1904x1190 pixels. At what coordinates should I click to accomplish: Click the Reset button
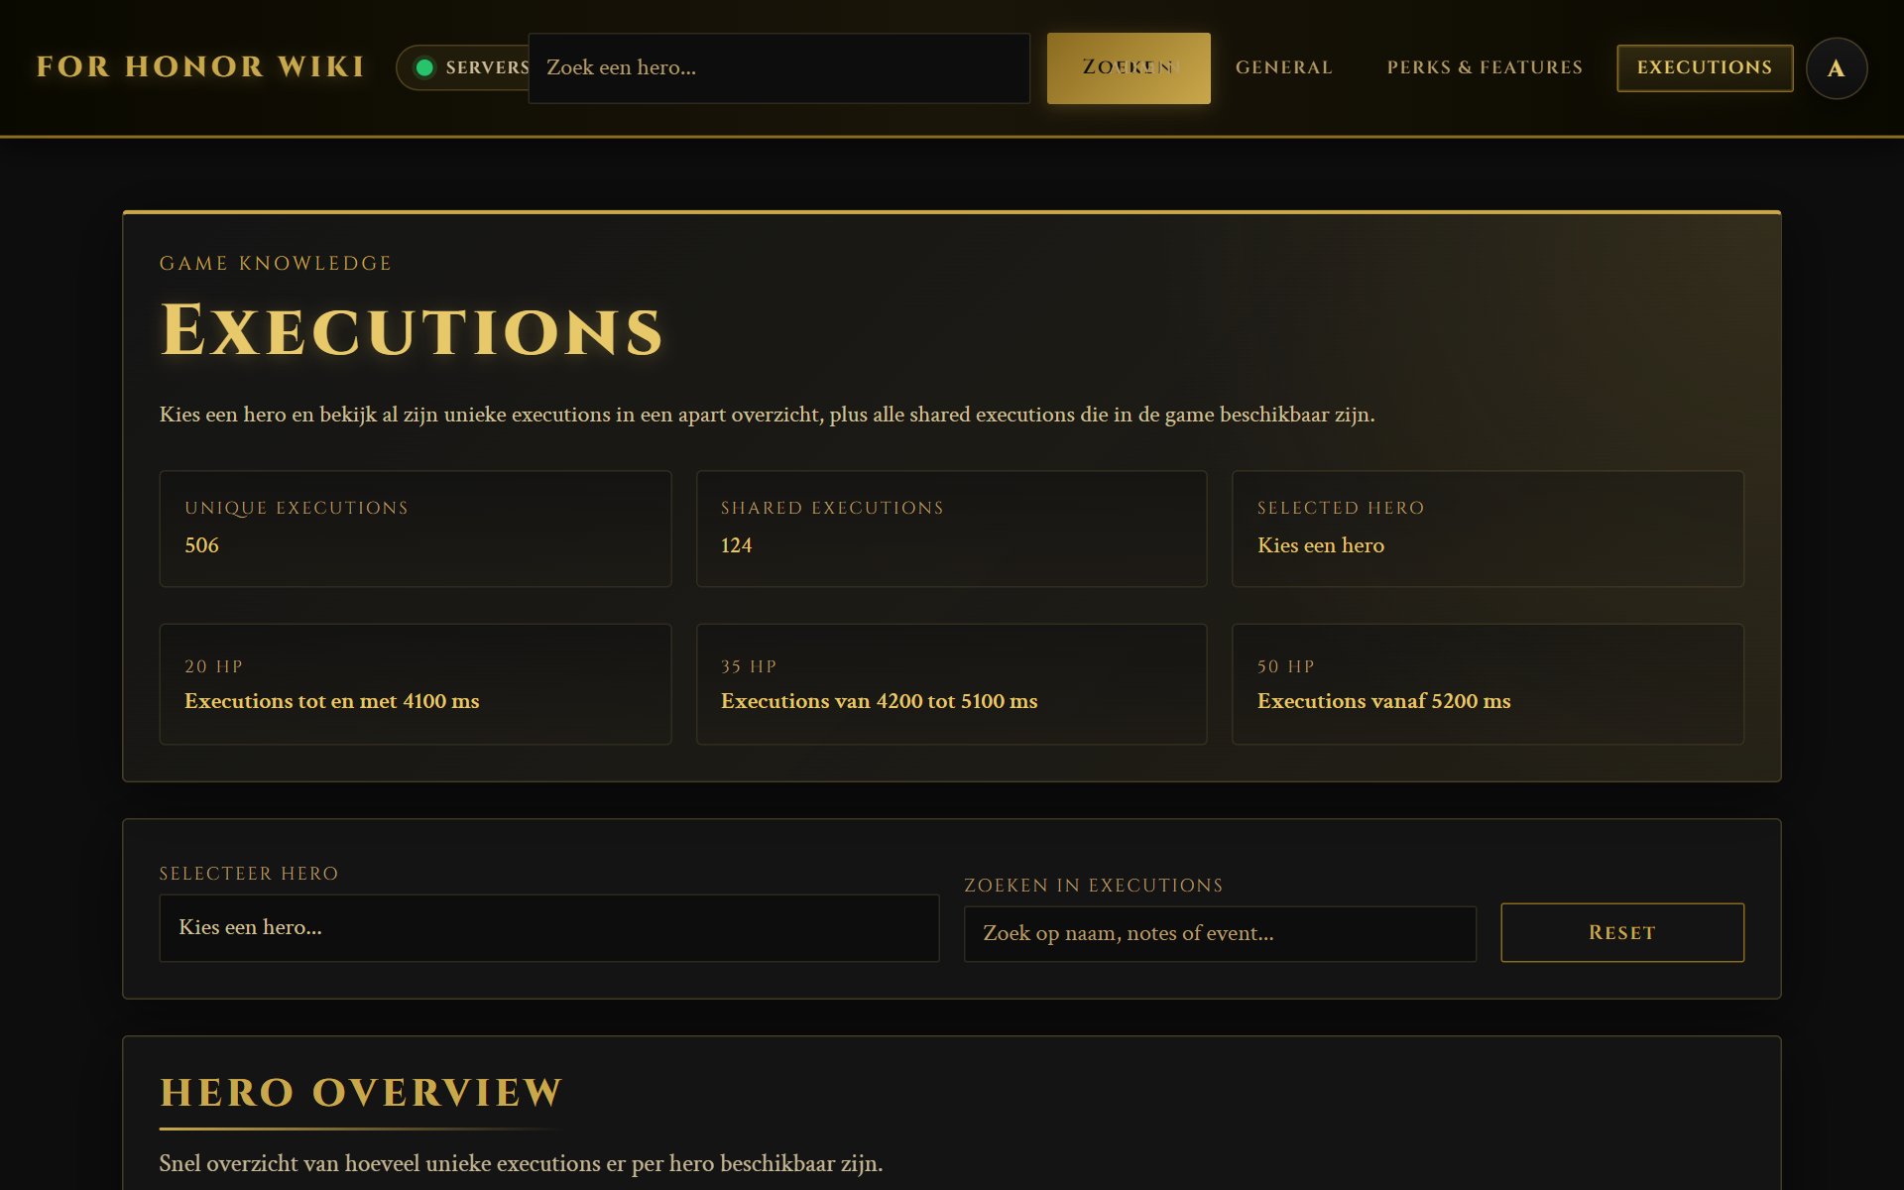click(x=1622, y=932)
